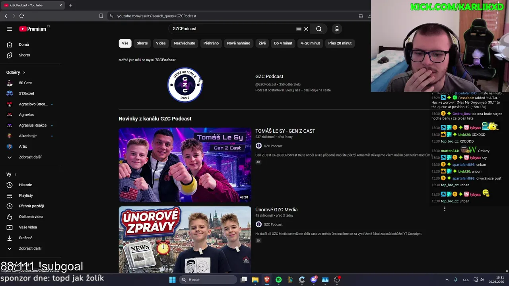
Task: Select the Videa filter chip
Action: pos(161,43)
